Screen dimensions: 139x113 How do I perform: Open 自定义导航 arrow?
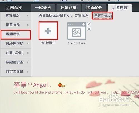point(28,72)
